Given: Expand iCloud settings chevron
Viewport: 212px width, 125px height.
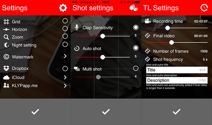Looking at the screenshot, I should click(x=65, y=77).
